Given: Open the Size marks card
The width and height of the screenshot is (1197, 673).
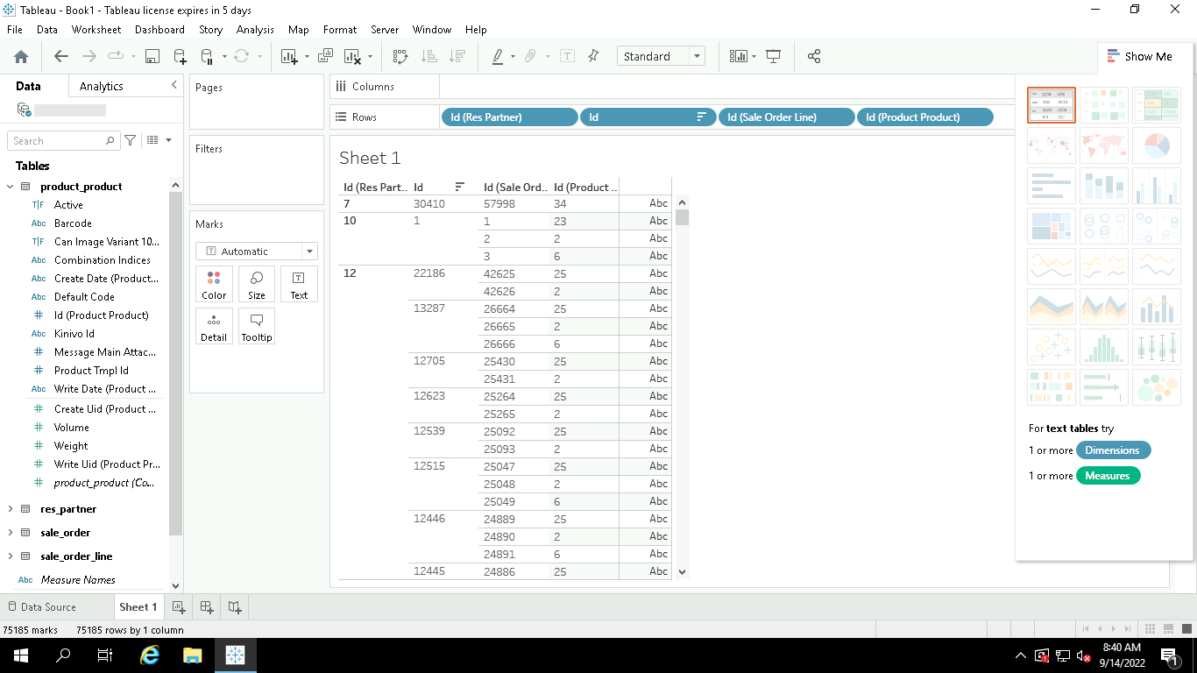Looking at the screenshot, I should coord(257,284).
